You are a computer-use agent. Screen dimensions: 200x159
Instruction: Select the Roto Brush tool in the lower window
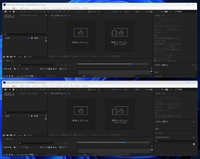(x=64, y=89)
